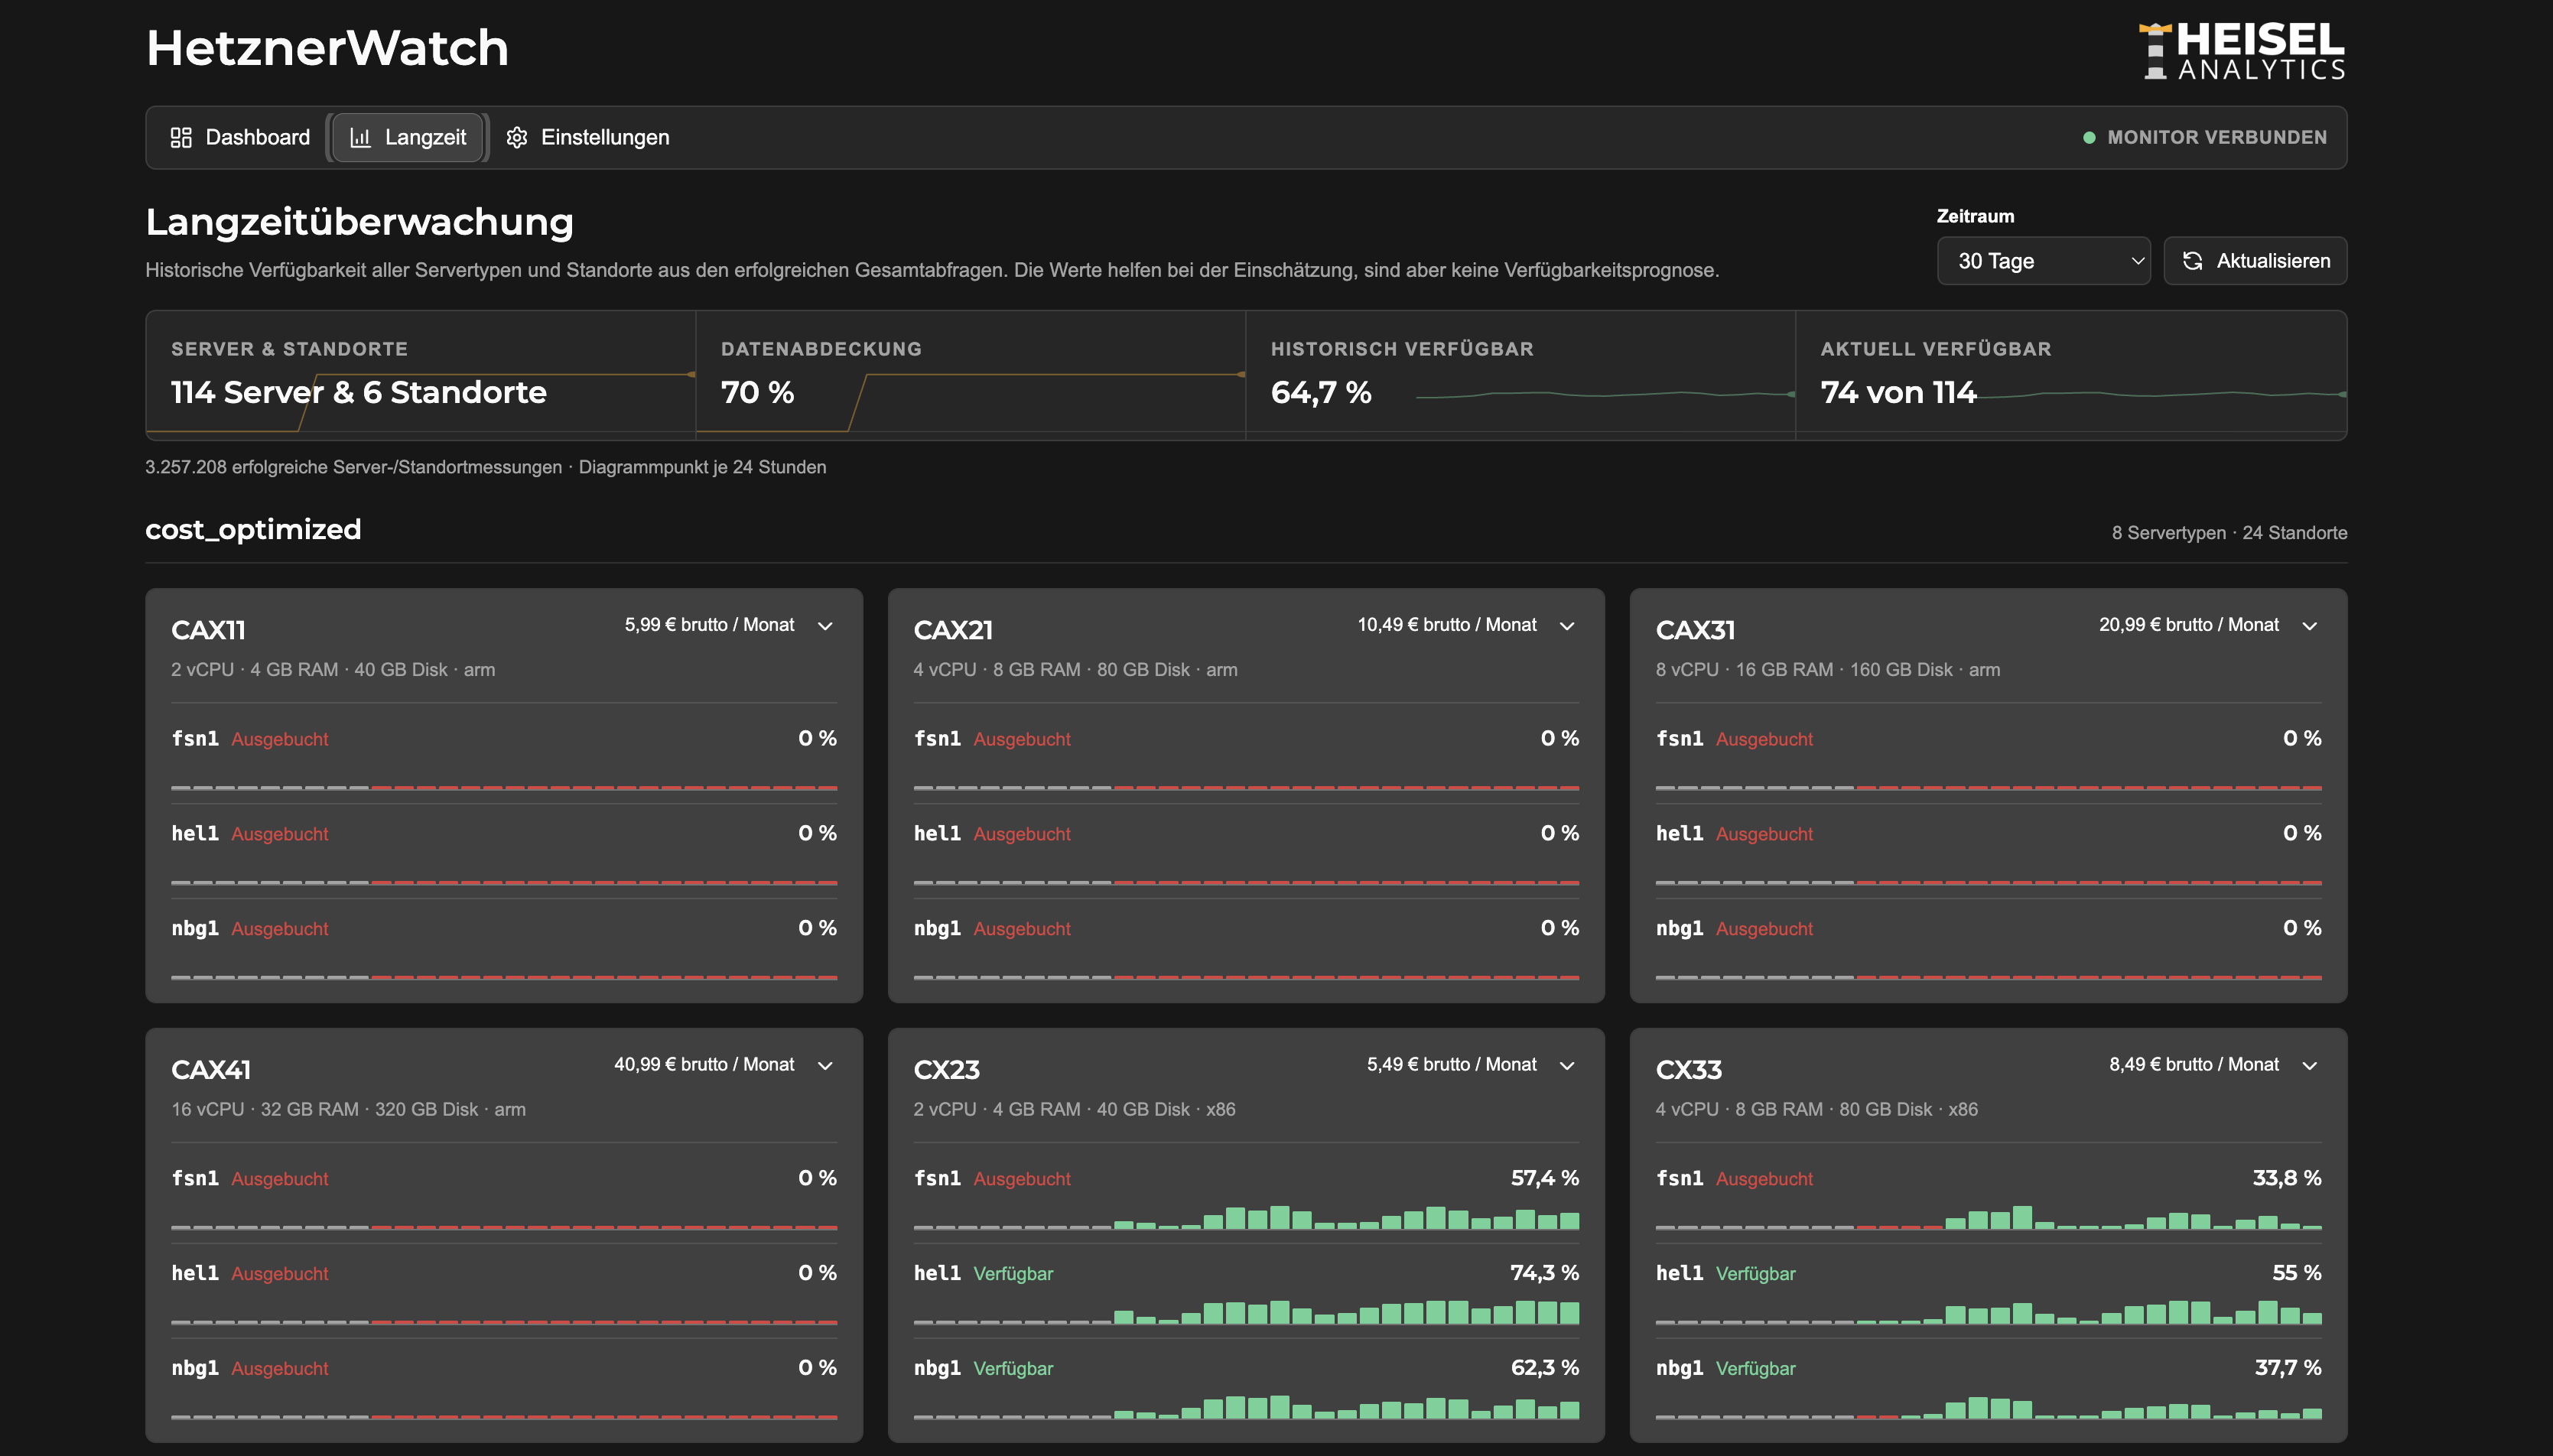Viewport: 2553px width, 1456px height.
Task: Expand the CAX21 card chevron
Action: [1567, 626]
